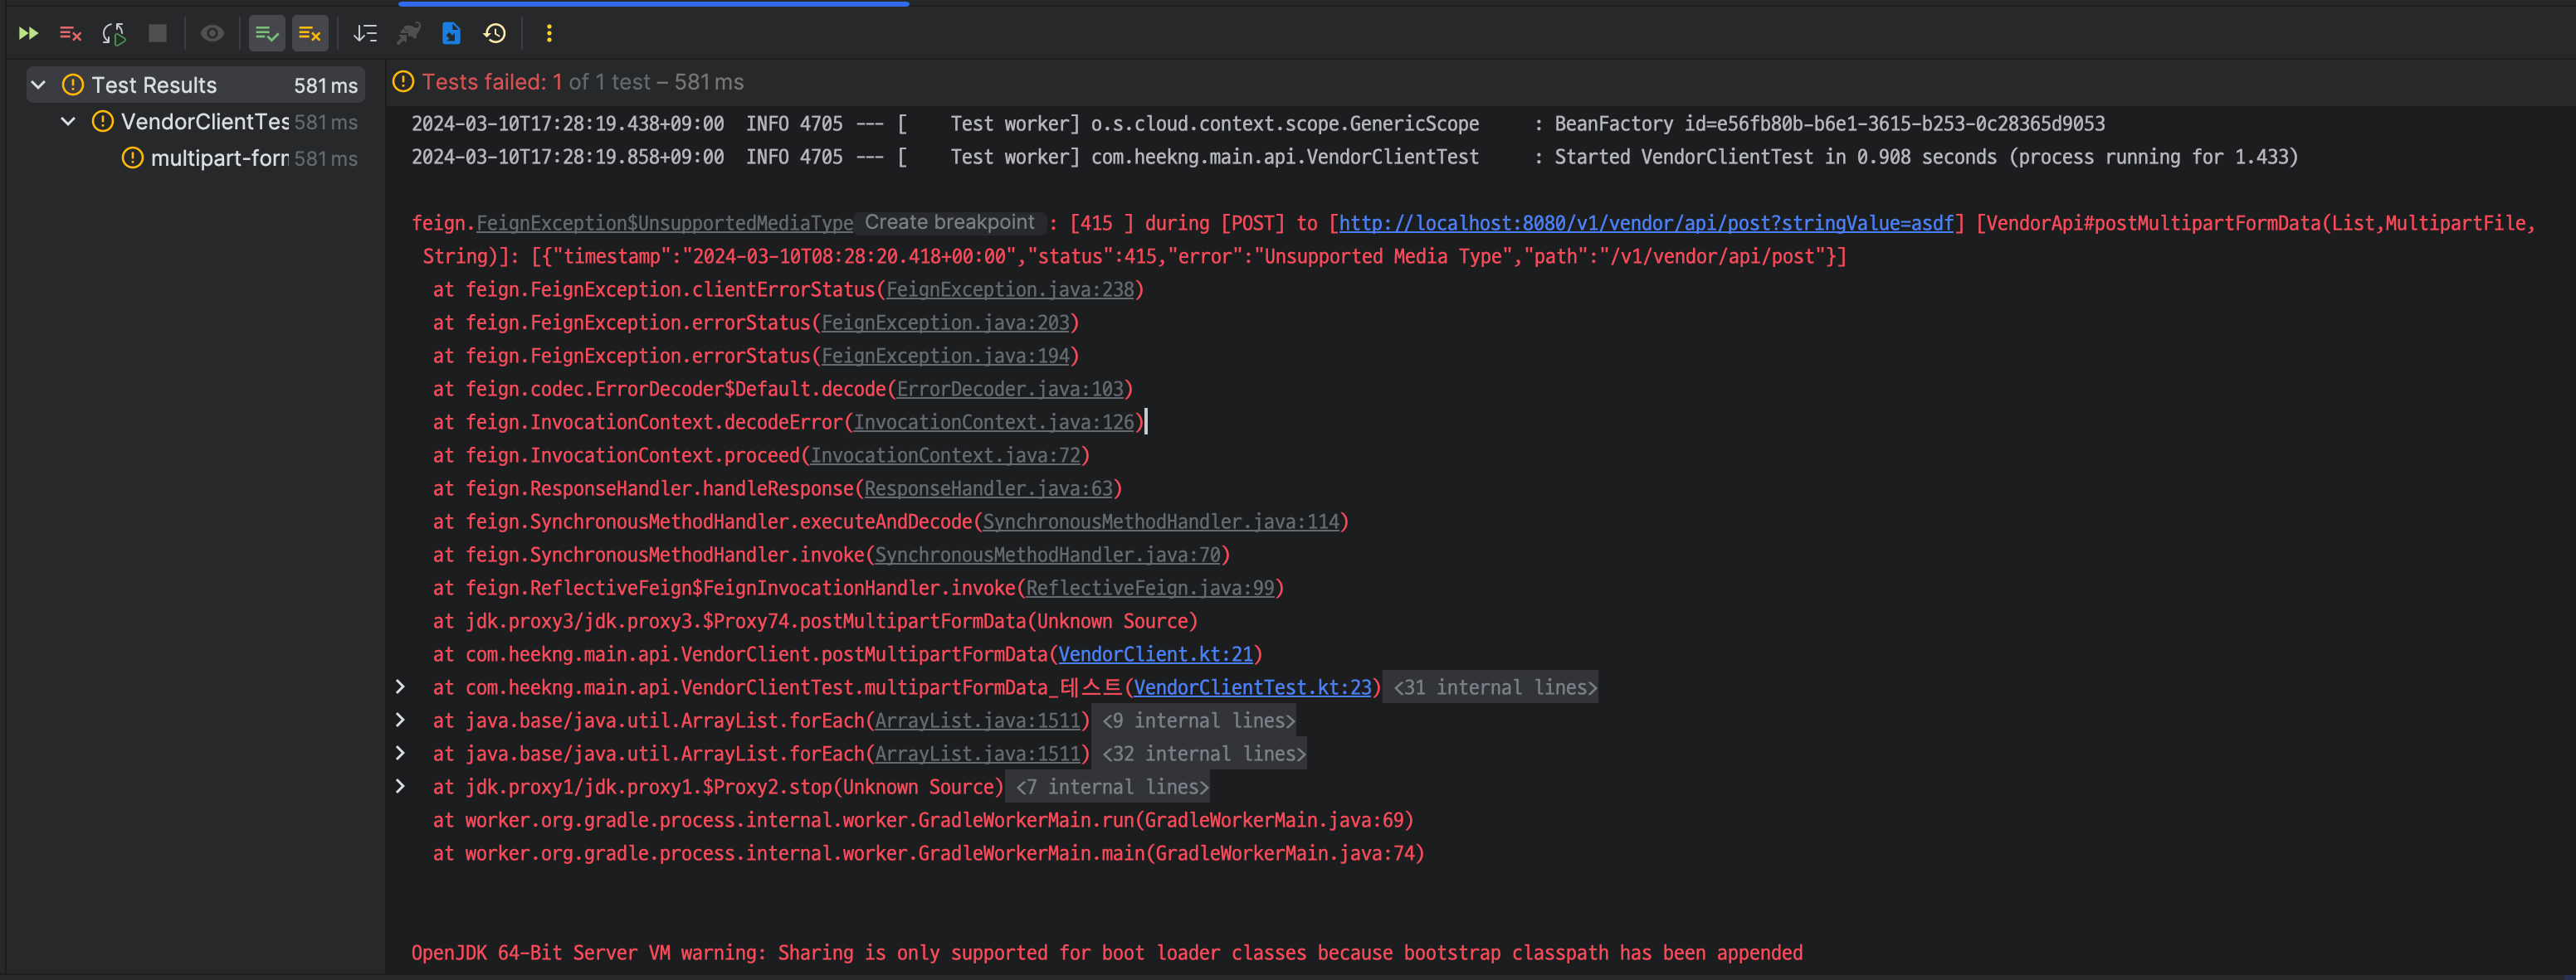Open the VendorClient.kt:21 link
Screen dimensions: 2576x980
pos(1155,654)
